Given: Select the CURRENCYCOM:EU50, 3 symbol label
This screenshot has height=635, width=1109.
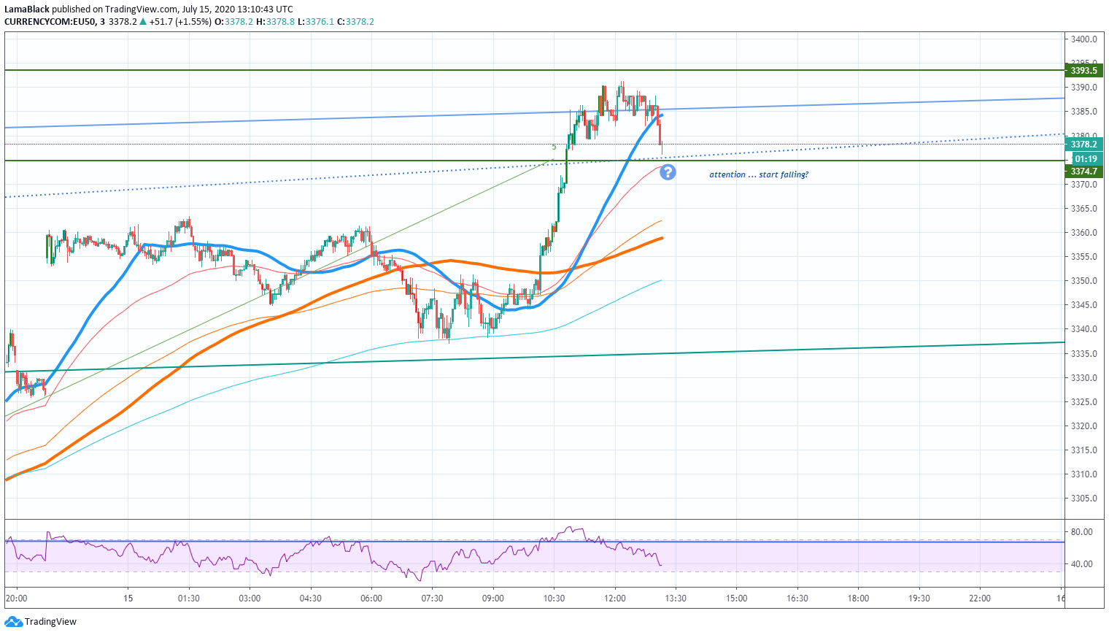Looking at the screenshot, I should point(55,22).
